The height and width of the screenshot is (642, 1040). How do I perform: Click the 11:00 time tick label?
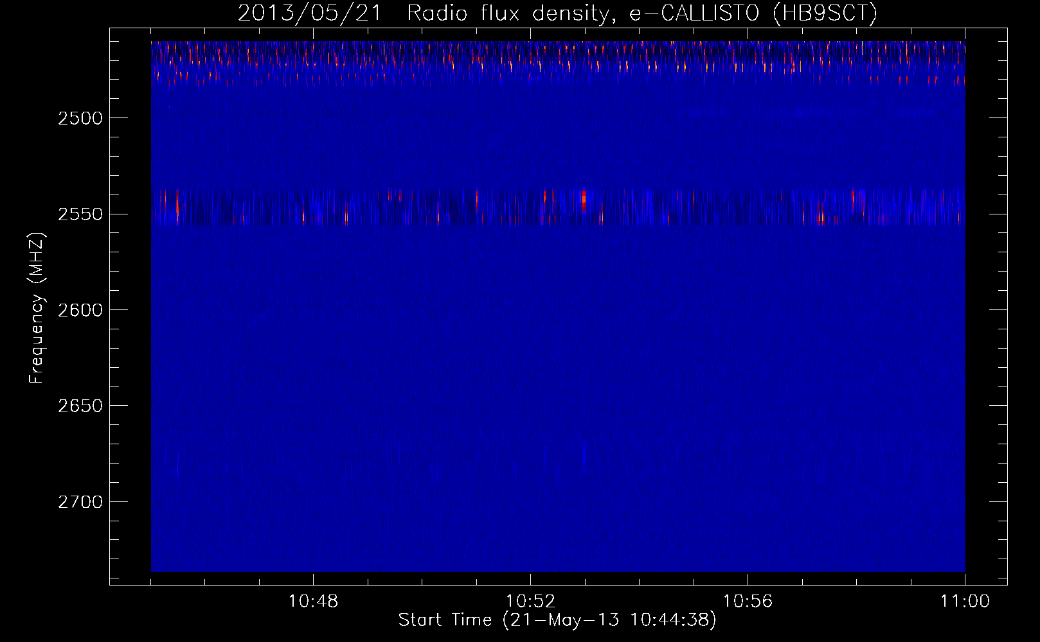tap(965, 602)
